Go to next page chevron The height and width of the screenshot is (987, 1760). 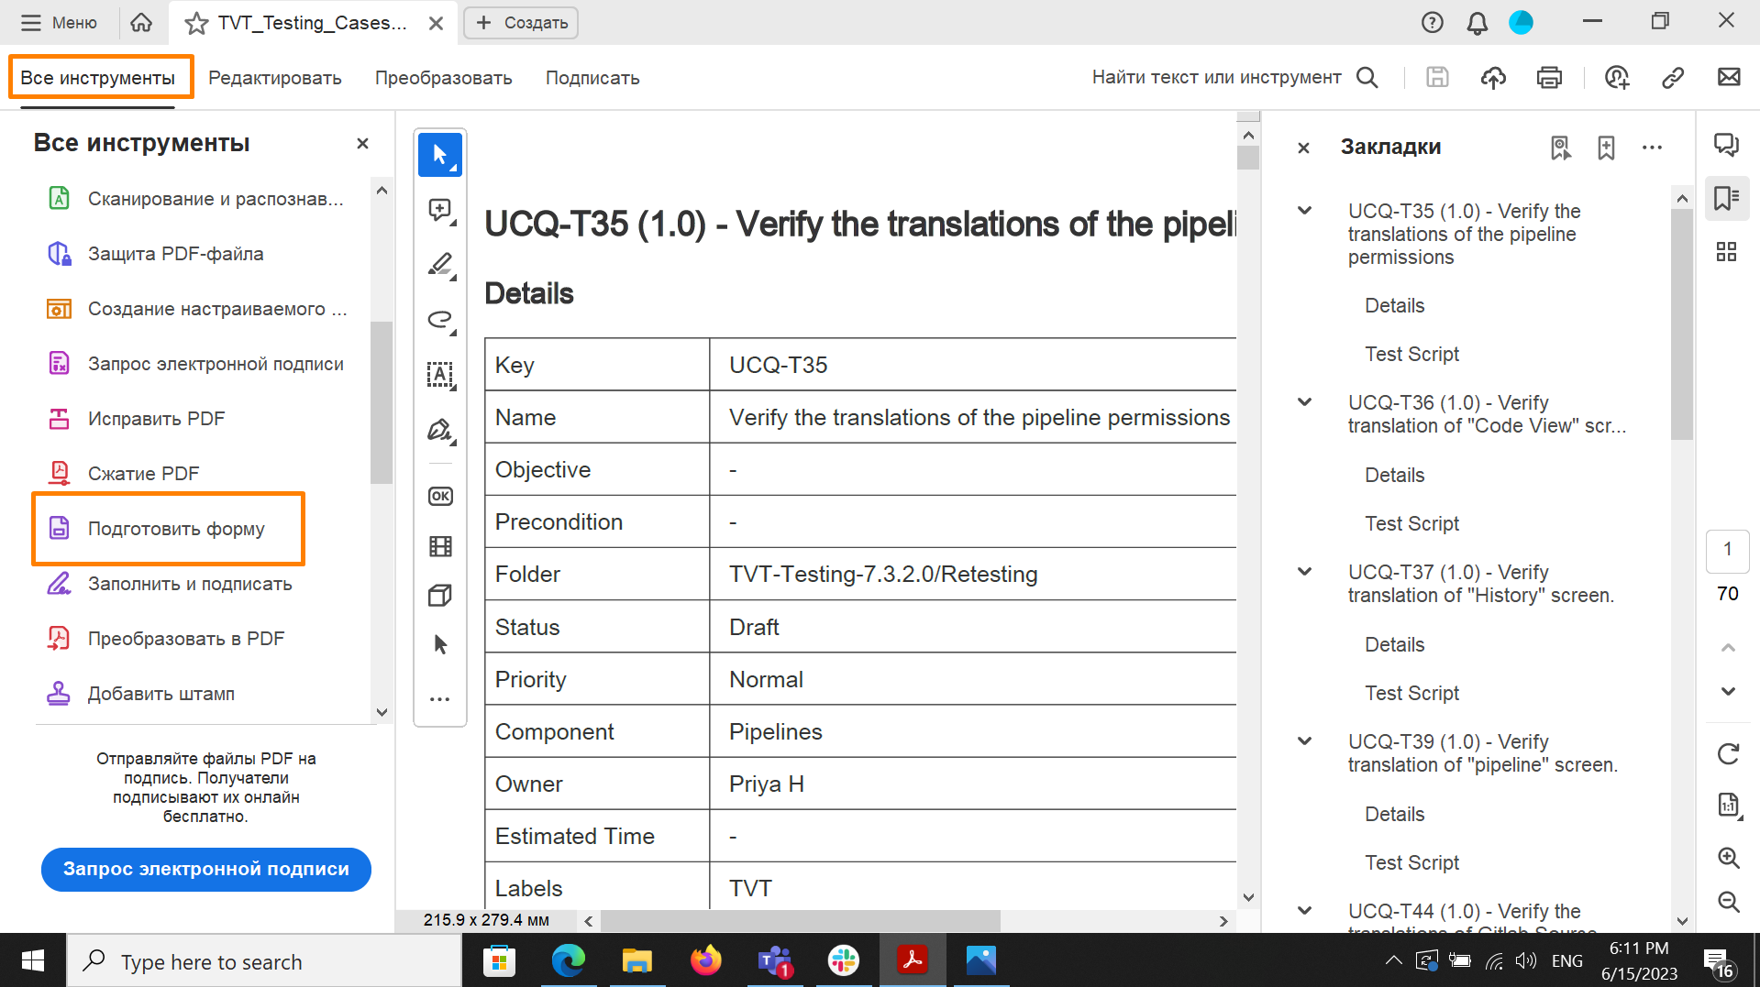coord(1728,691)
